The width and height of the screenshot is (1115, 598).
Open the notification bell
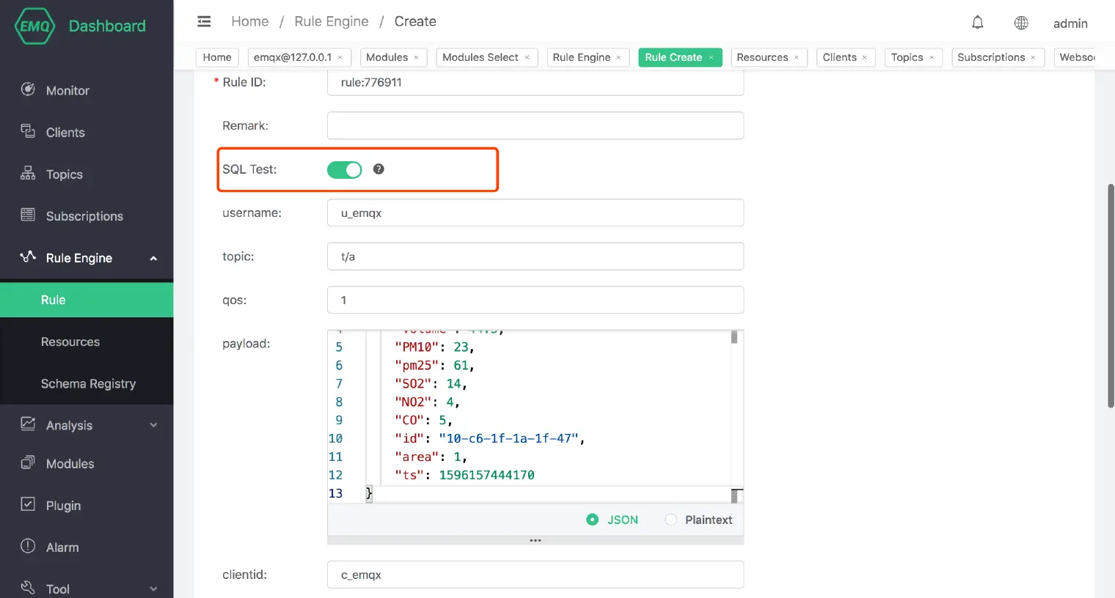pos(978,23)
